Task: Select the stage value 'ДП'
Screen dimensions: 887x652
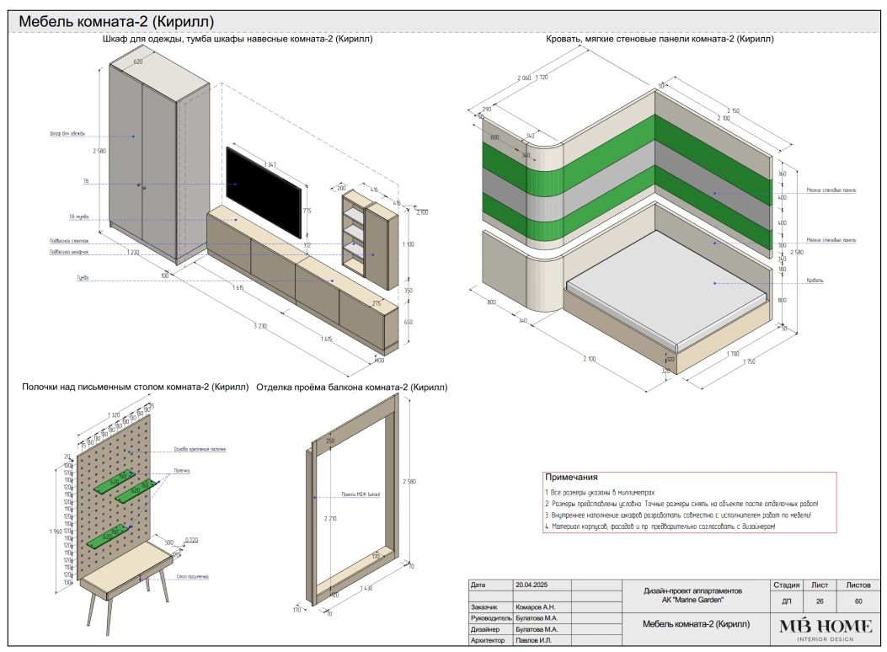Action: [x=786, y=601]
